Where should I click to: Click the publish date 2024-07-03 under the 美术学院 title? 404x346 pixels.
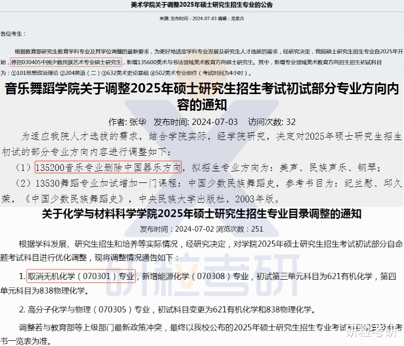(x=204, y=18)
